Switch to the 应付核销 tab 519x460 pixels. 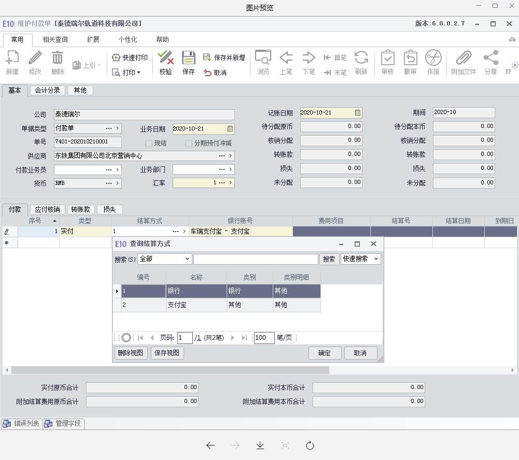47,209
